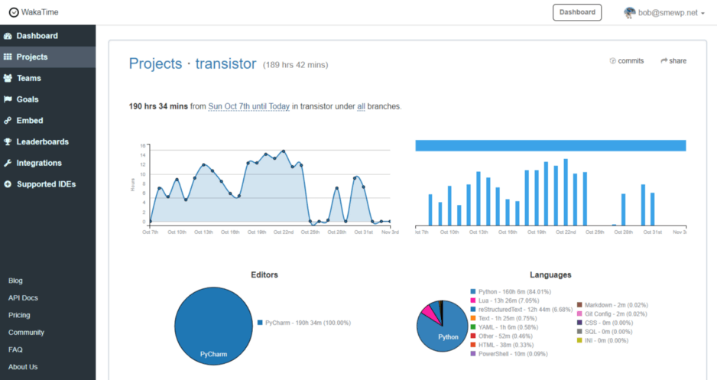
Task: Click the 'INI - 0m (0.00%)' legend entry
Action: tap(602, 340)
